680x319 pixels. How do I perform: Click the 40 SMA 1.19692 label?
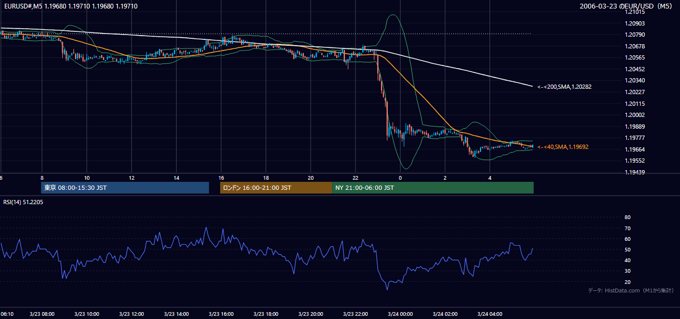click(x=563, y=147)
